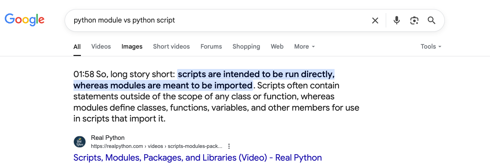Go to the Forums tab
Image resolution: width=490 pixels, height=168 pixels.
tap(211, 46)
